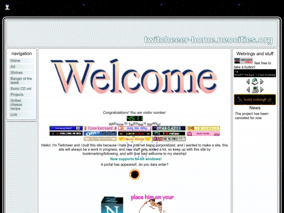Click the 'I love summer' yellow badge
The image size is (284, 213).
pyautogui.click(x=203, y=128)
